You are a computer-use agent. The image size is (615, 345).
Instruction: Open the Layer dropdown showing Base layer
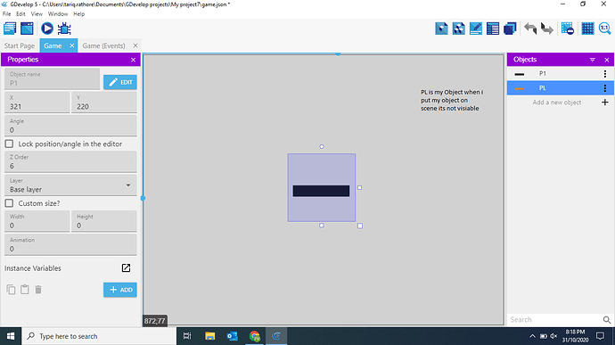(70, 185)
